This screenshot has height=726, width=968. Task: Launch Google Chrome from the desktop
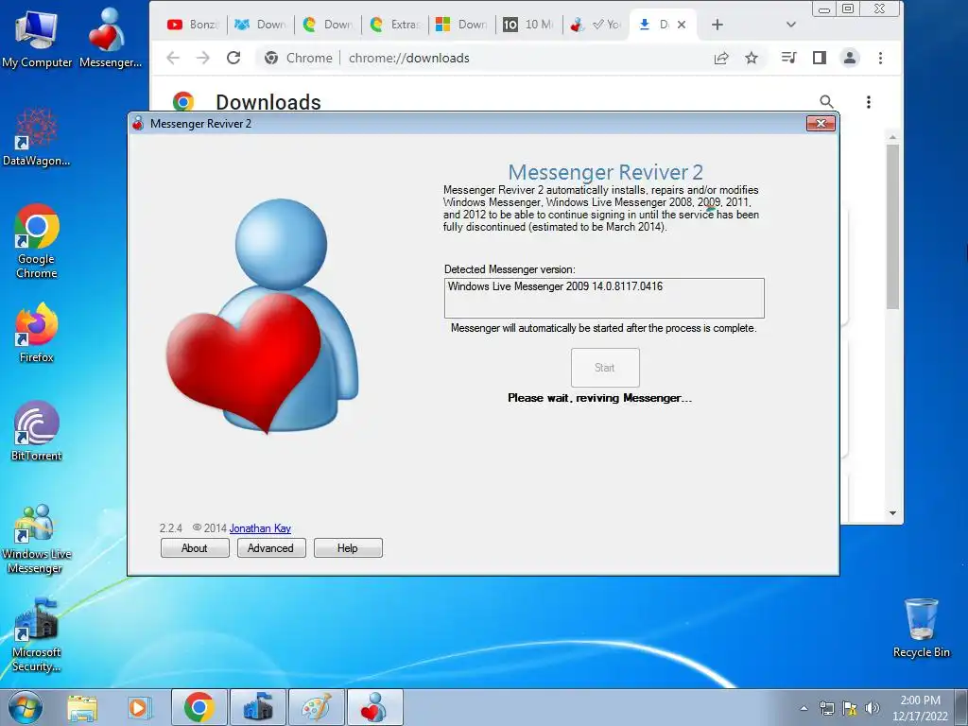[37, 241]
